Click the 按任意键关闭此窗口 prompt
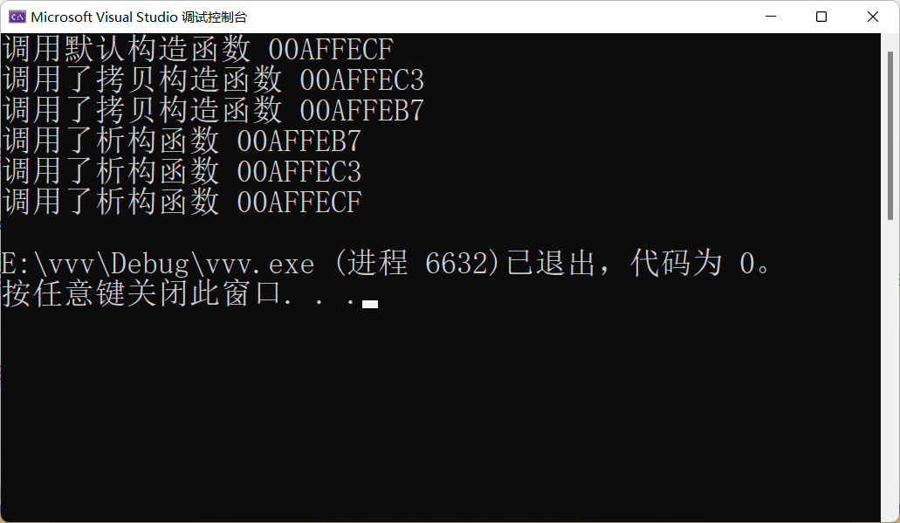900x523 pixels. click(x=141, y=293)
